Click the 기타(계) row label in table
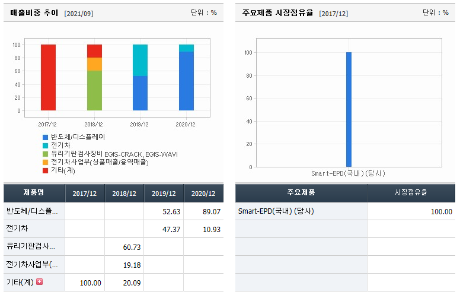The width and height of the screenshot is (460, 295). pyautogui.click(x=20, y=283)
